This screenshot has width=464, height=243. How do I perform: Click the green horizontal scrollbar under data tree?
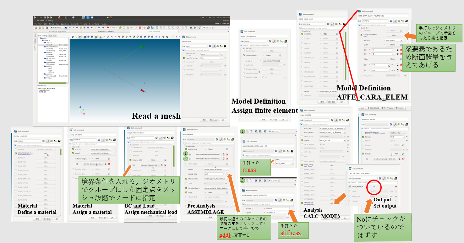click(53, 83)
